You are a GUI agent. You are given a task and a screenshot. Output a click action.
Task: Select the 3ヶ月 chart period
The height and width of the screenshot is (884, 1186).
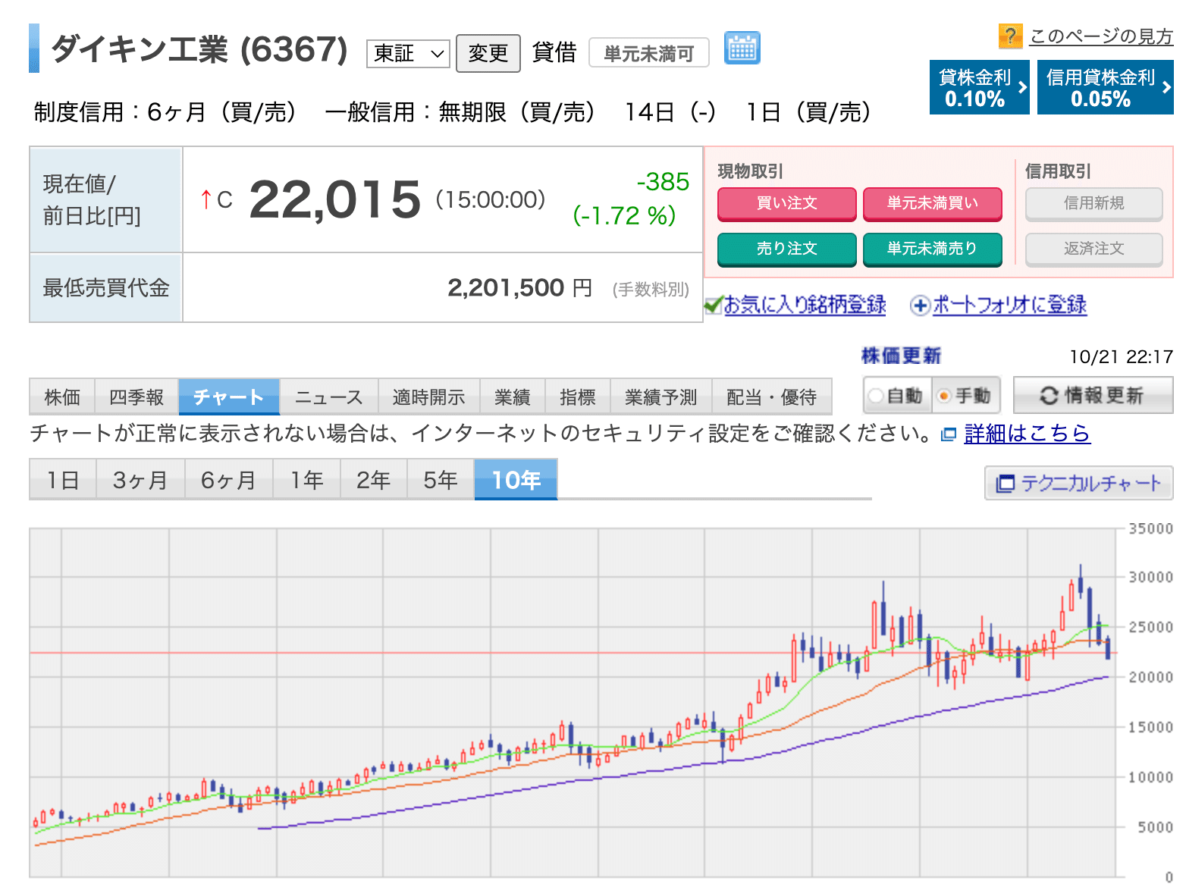140,479
